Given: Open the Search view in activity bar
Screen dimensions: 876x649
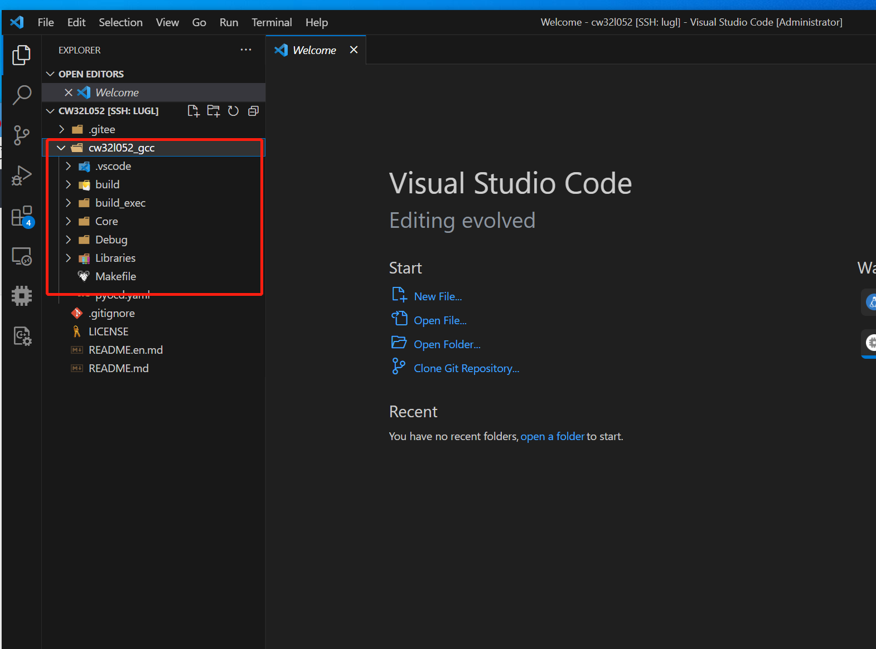Looking at the screenshot, I should pyautogui.click(x=22, y=95).
